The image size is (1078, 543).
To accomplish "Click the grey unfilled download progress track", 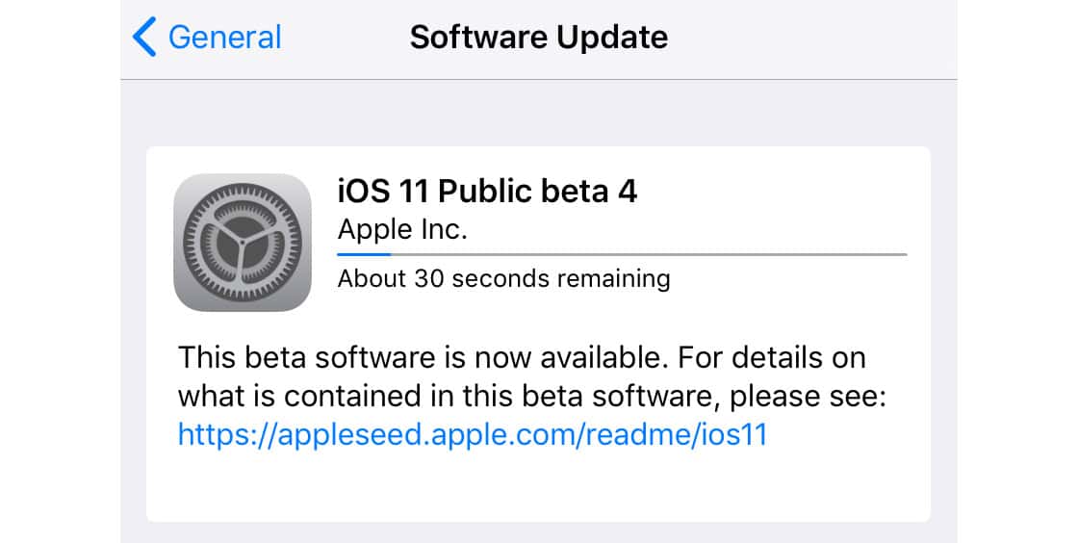I will pyautogui.click(x=654, y=254).
